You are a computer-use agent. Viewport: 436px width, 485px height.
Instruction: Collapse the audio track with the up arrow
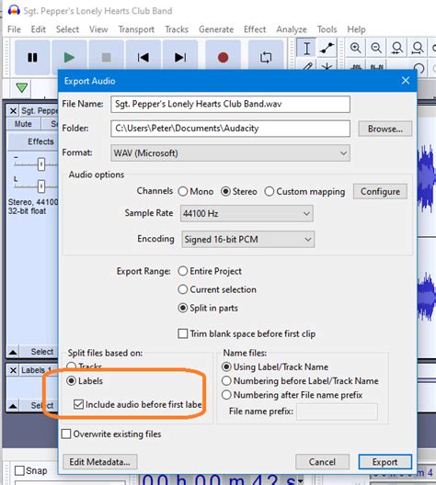(13, 352)
